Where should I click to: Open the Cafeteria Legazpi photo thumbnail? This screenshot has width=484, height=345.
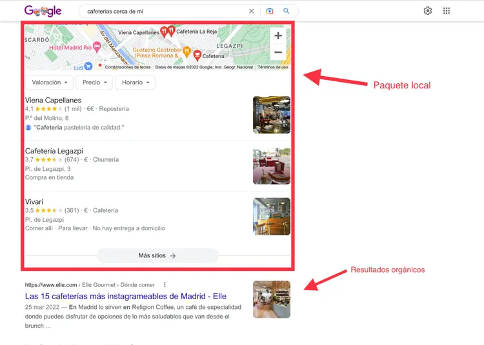click(272, 166)
